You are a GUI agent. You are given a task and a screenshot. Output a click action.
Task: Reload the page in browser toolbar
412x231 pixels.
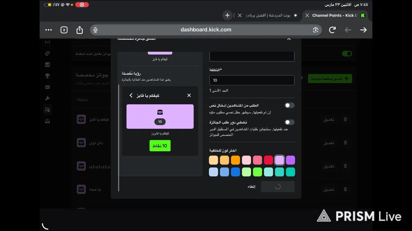pyautogui.click(x=332, y=30)
